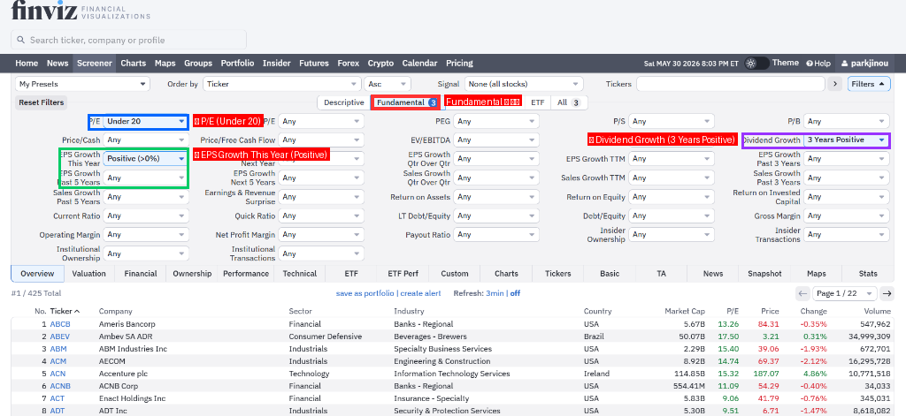Open the Insider nav item
This screenshot has height=416, width=906.
pyautogui.click(x=277, y=64)
